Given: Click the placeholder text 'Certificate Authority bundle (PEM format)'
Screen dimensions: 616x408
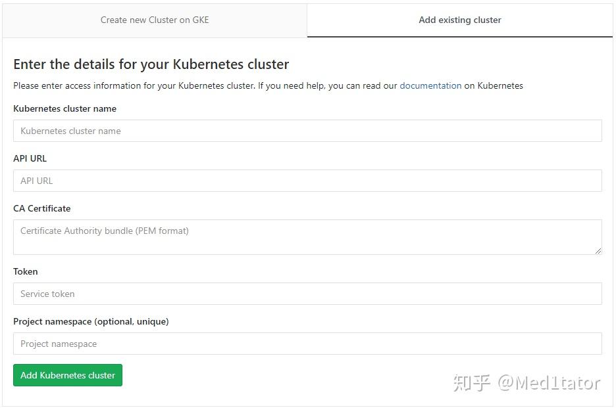Looking at the screenshot, I should (103, 231).
